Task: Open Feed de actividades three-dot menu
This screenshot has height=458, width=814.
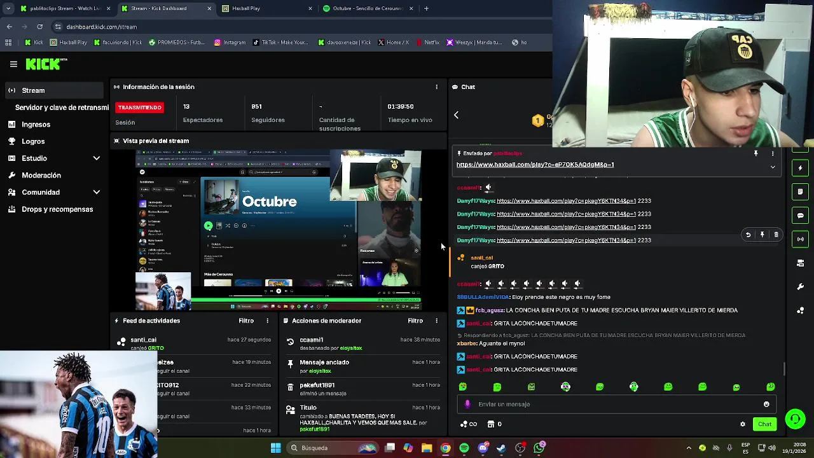Action: point(267,321)
